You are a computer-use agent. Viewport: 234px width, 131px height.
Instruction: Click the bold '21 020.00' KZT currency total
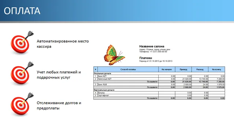[187, 82]
